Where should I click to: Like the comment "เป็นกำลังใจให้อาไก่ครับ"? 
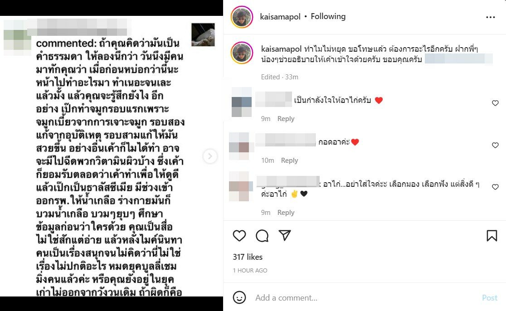point(495,103)
